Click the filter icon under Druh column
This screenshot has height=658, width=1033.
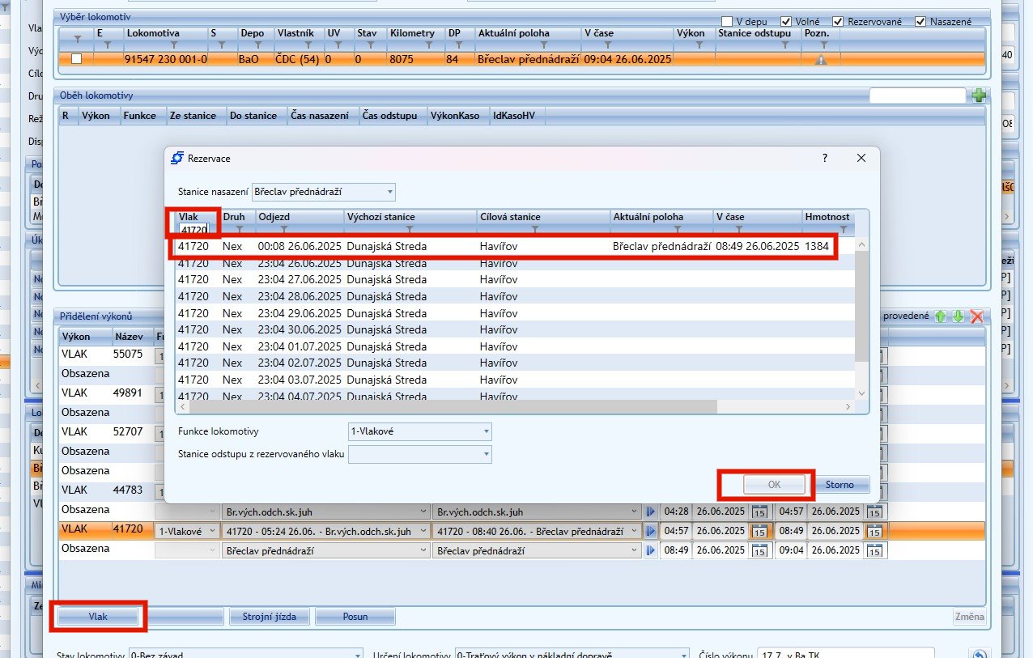[239, 230]
